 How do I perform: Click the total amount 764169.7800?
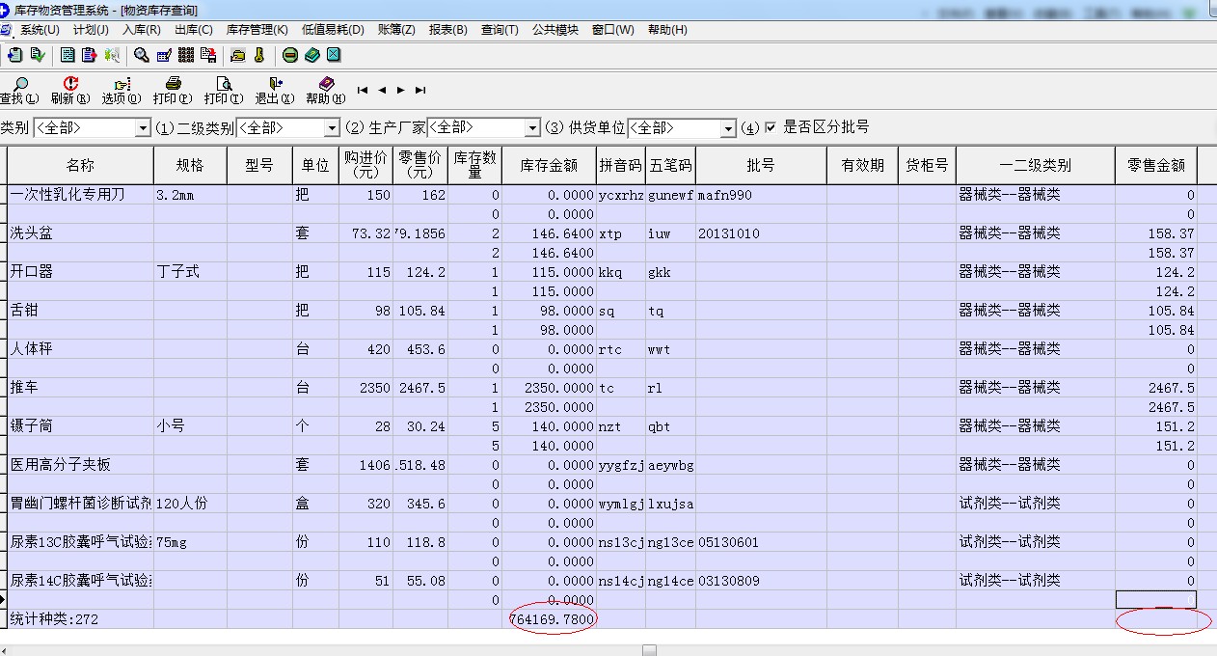point(551,619)
